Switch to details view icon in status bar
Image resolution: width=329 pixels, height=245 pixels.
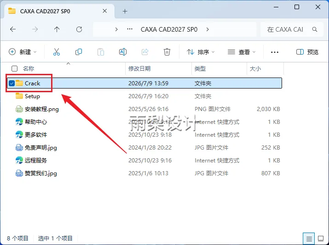(x=309, y=239)
